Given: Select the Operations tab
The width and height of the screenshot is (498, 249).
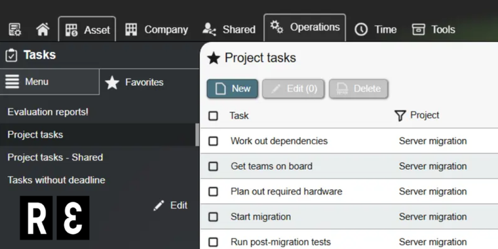Looking at the screenshot, I should [x=305, y=28].
